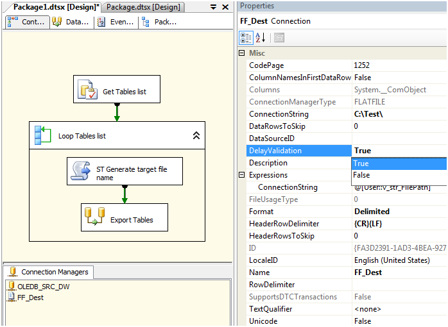Click the Event Handlers tab icon

pyautogui.click(x=101, y=22)
